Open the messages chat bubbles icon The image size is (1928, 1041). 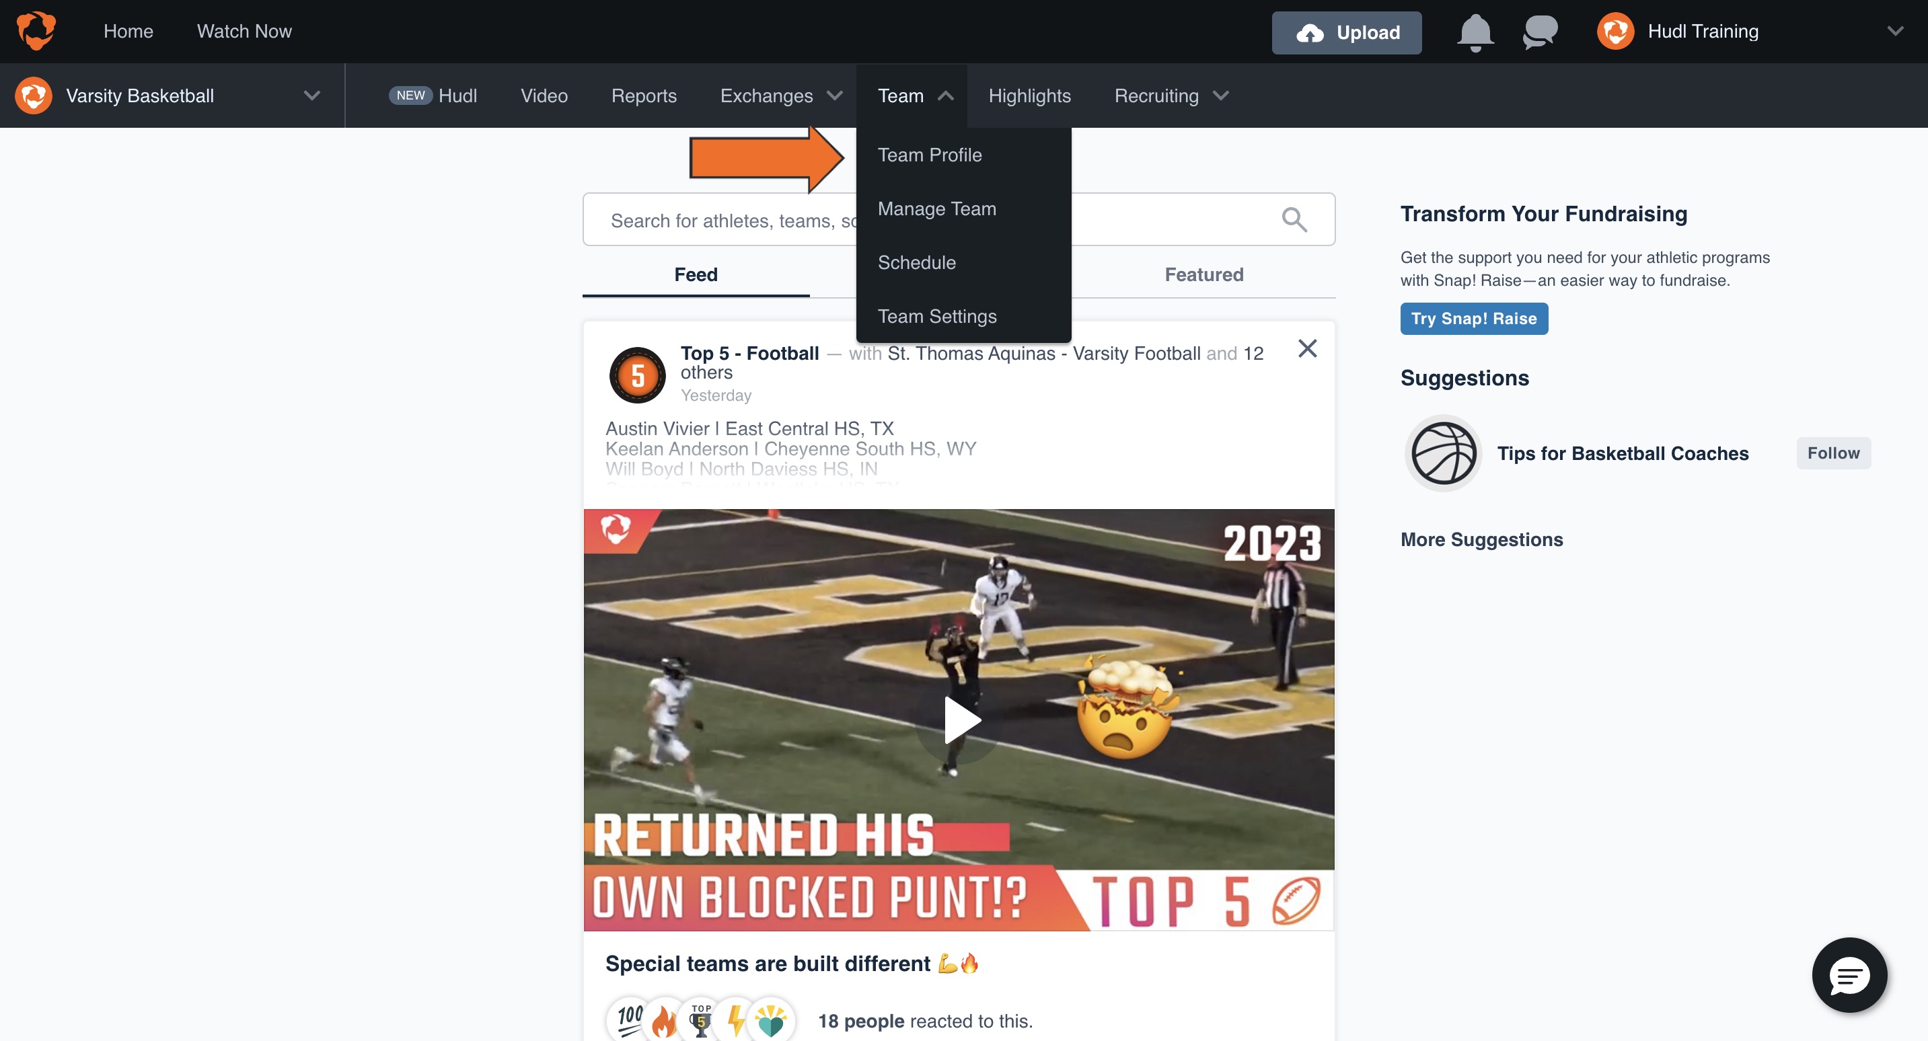(1540, 32)
